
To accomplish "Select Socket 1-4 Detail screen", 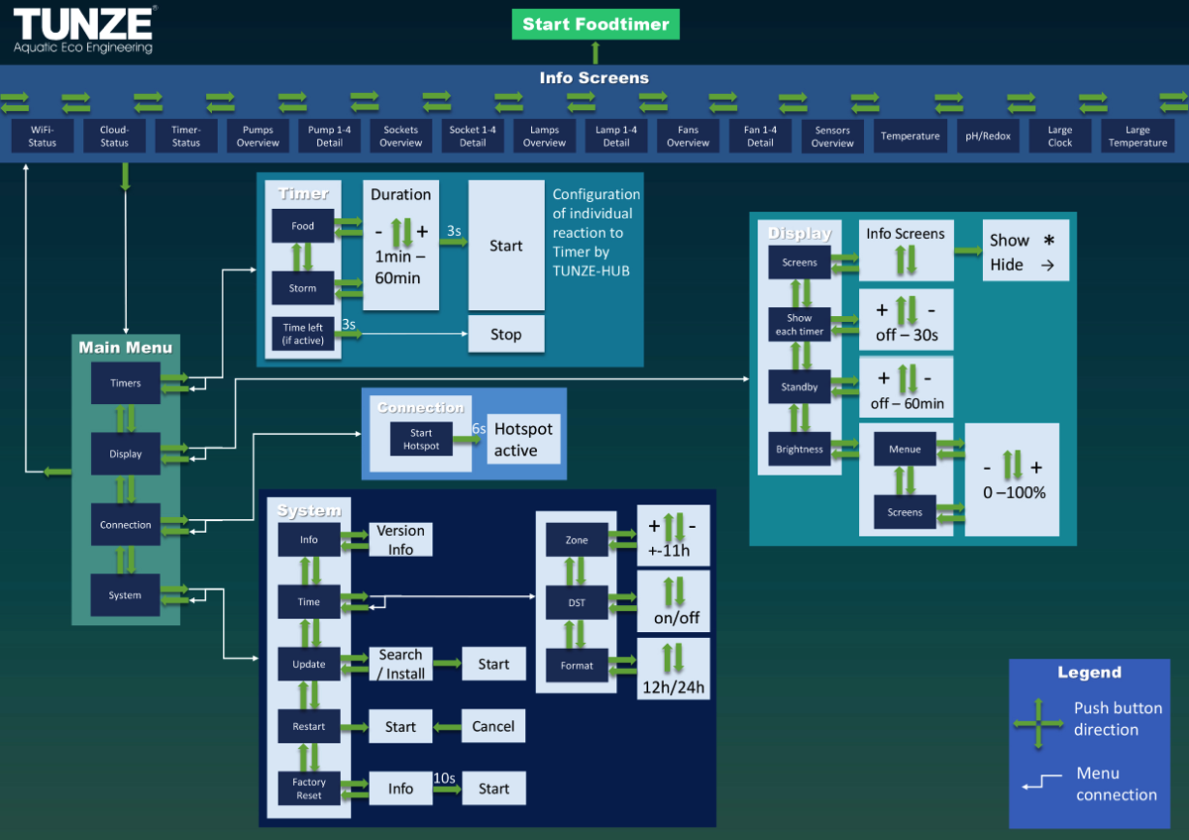I will point(473,136).
